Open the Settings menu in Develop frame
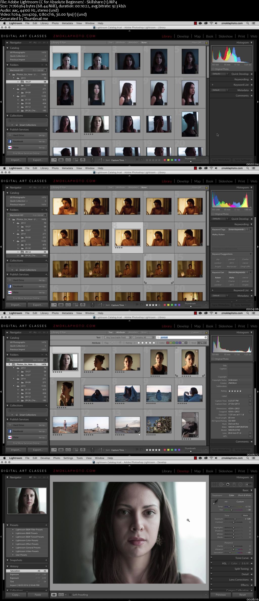 coord(68,458)
